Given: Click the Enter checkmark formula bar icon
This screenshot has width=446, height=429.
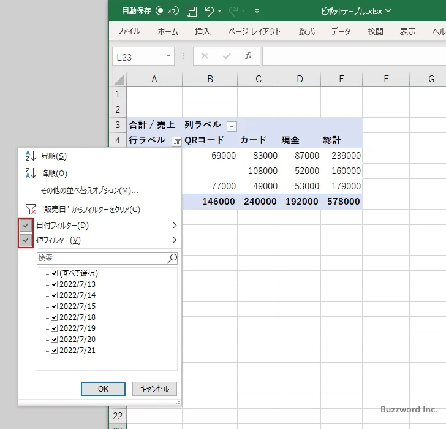Looking at the screenshot, I should 227,56.
